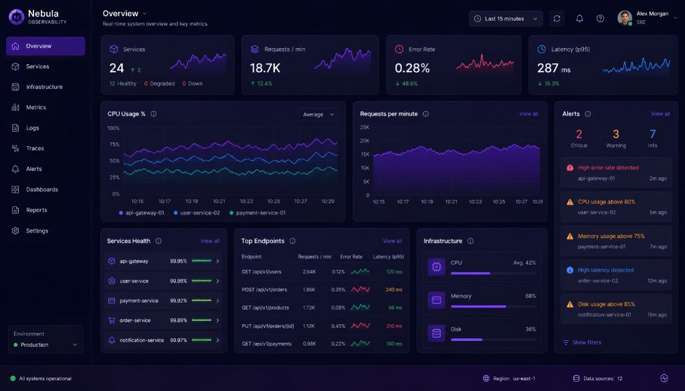Expand the Overview title dropdown arrow
685x391 pixels.
point(144,14)
